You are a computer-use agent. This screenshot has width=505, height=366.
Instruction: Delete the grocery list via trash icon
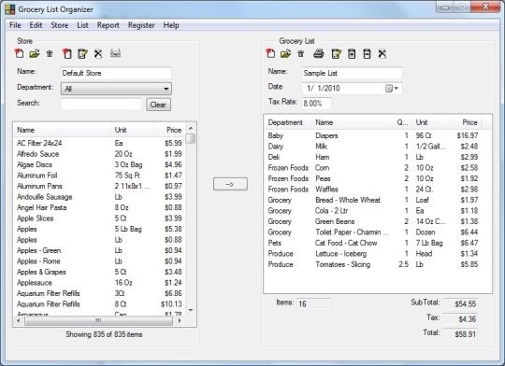(300, 53)
